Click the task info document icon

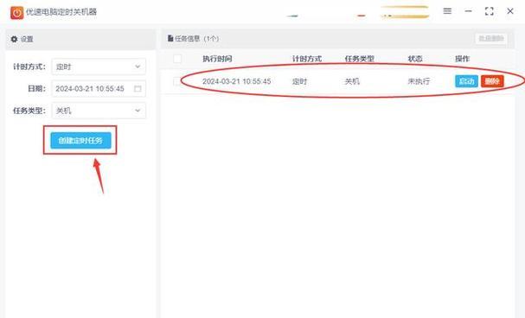tap(170, 39)
